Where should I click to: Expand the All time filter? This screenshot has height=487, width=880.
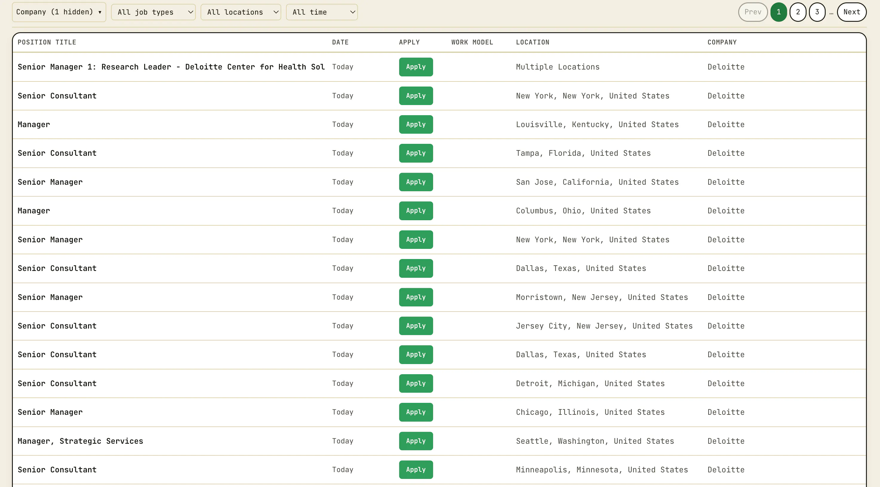(321, 12)
